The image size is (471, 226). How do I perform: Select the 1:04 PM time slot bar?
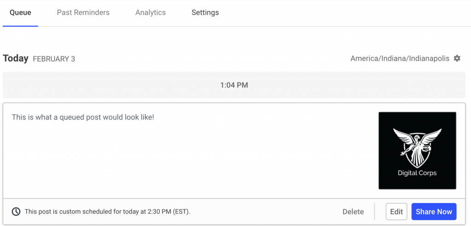click(234, 85)
